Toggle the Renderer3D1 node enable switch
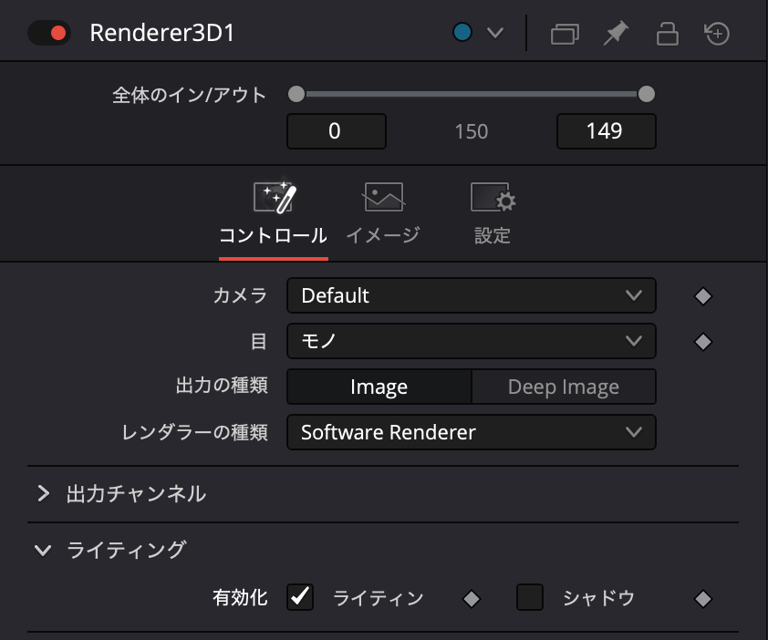The height and width of the screenshot is (640, 768). [x=49, y=33]
